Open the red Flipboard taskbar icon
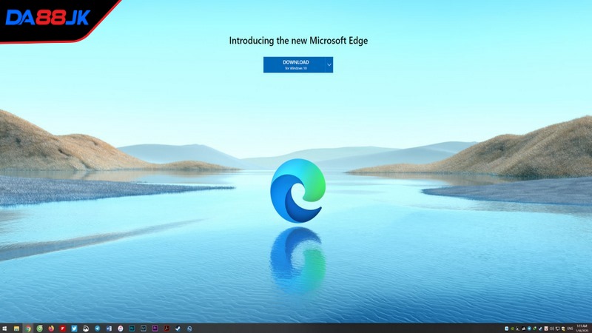Screen dimensions: 592x333 (x=63, y=329)
